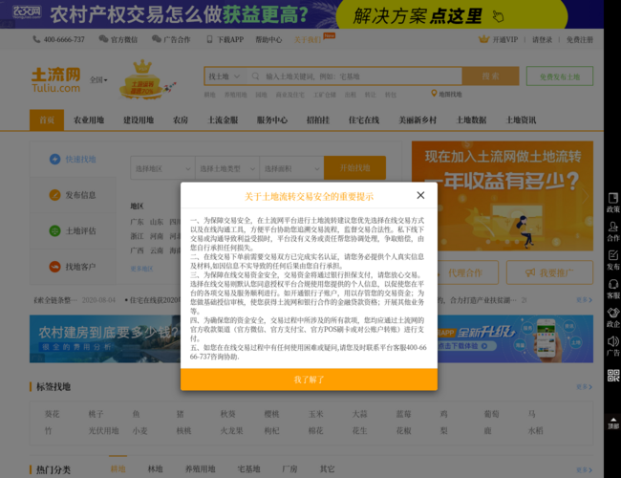The width and height of the screenshot is (621, 478).
Task: Click the sidebar 客服 headset icon
Action: (x=613, y=284)
